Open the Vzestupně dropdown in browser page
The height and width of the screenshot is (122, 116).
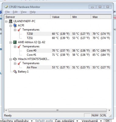[101, 121]
